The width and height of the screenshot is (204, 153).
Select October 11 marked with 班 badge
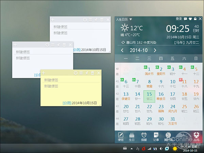click(184, 84)
